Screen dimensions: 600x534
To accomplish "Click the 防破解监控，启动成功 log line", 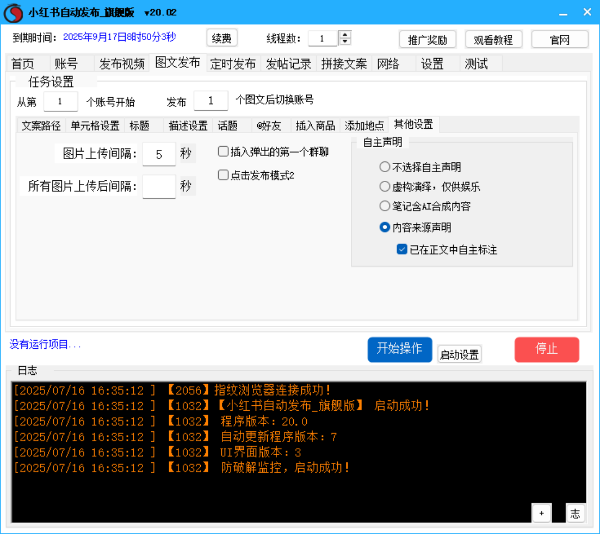I will [182, 468].
